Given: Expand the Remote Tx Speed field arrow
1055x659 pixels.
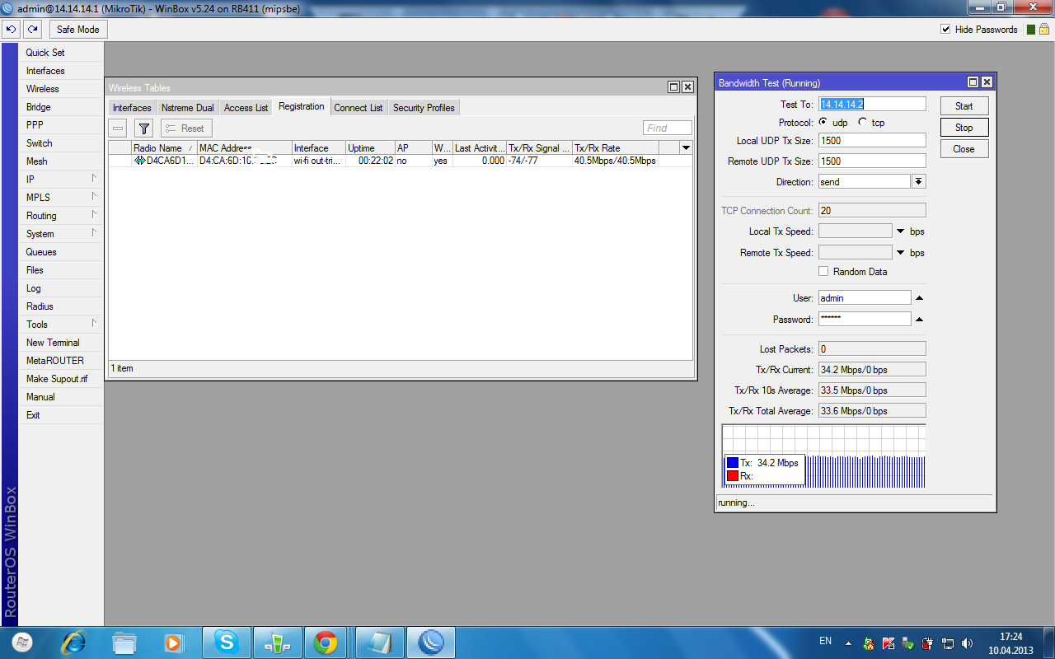Looking at the screenshot, I should 901,253.
